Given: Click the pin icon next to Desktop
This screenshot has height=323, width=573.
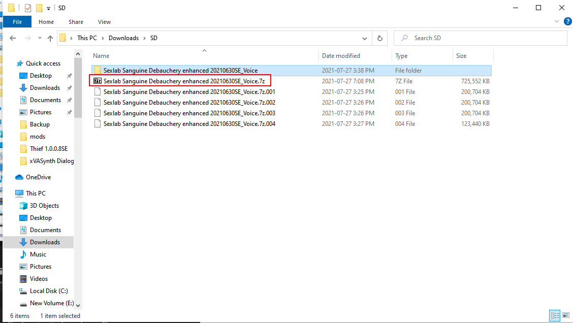Looking at the screenshot, I should [69, 76].
